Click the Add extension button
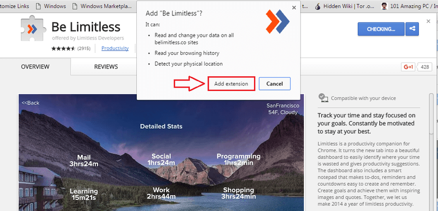 231,83
